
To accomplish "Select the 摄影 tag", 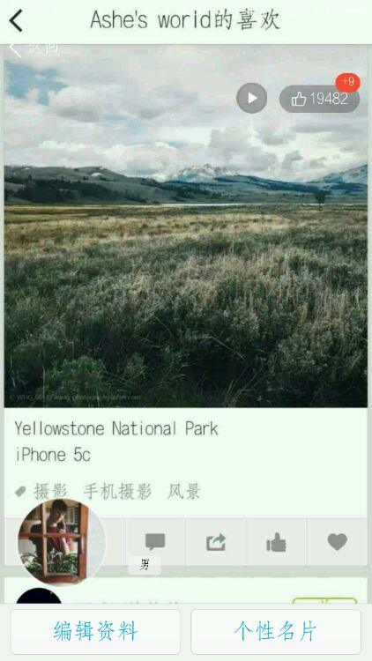I will click(x=50, y=492).
